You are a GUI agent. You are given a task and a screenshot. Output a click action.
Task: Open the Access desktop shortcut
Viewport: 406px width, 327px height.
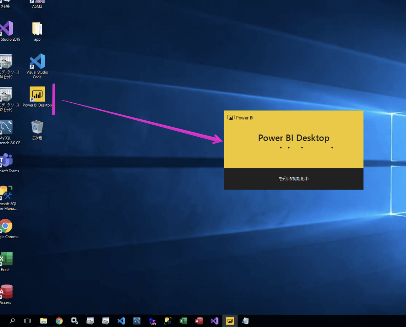click(6, 294)
